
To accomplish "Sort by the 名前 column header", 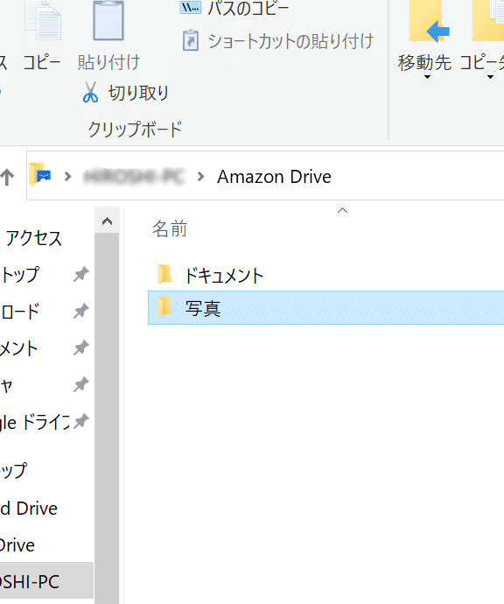I will click(x=170, y=228).
